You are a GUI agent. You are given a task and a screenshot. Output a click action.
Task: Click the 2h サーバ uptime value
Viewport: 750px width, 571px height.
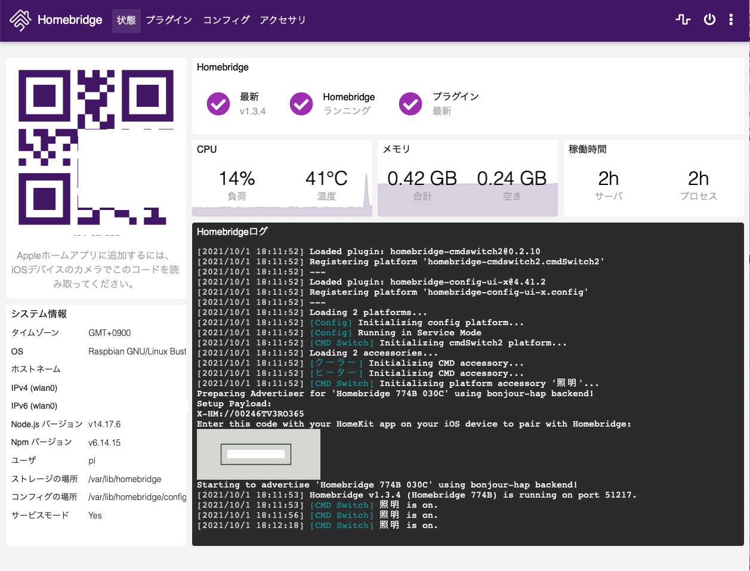click(609, 178)
